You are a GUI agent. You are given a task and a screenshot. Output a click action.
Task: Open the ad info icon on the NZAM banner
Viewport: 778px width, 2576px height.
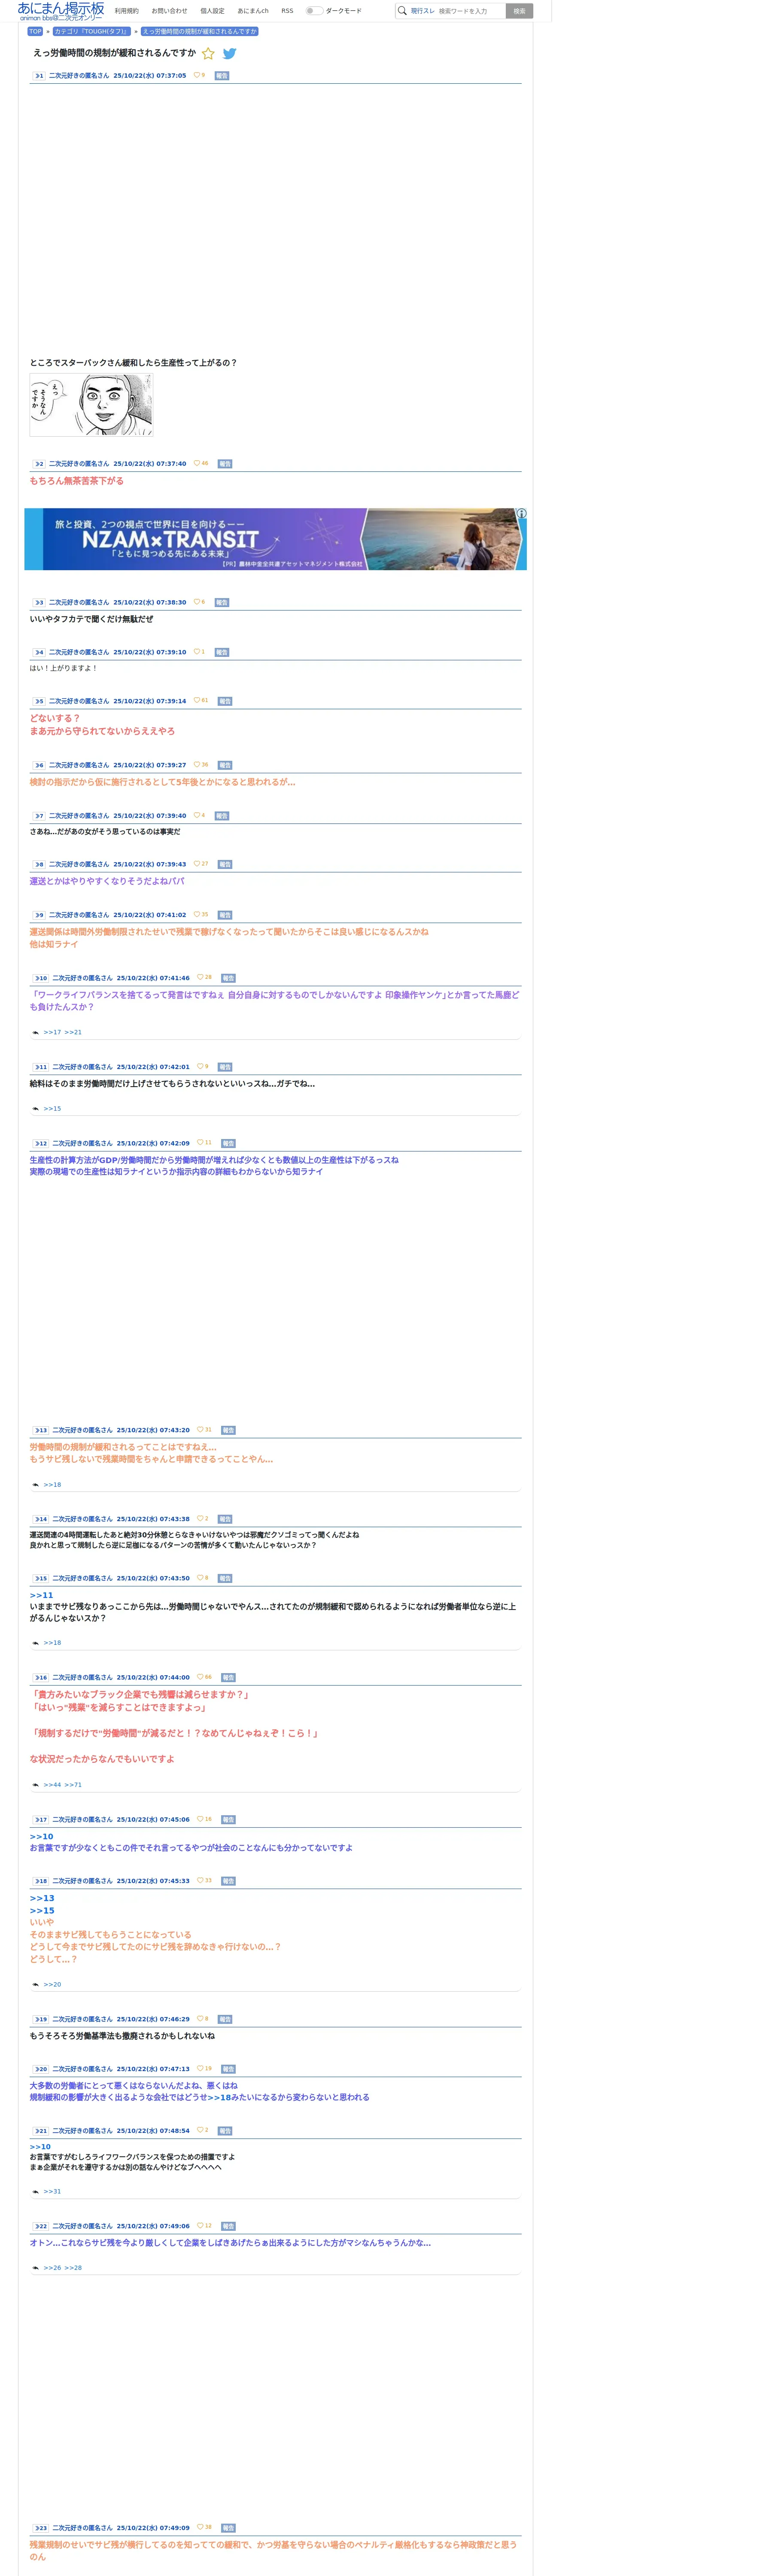coord(521,513)
